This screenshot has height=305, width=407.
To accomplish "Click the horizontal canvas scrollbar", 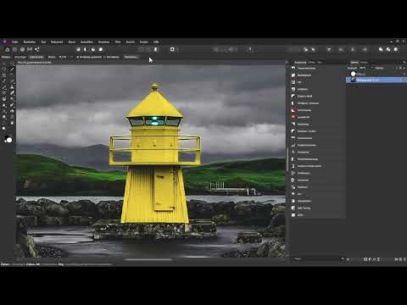I will tap(148, 259).
